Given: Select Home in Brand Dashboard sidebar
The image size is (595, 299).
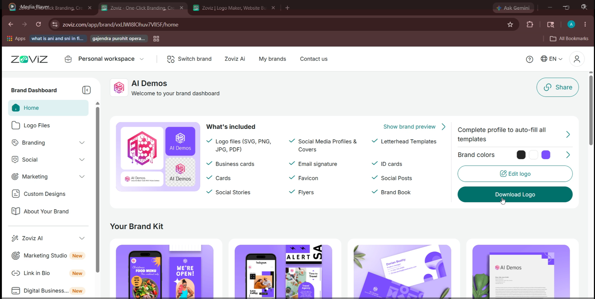Looking at the screenshot, I should (x=48, y=108).
